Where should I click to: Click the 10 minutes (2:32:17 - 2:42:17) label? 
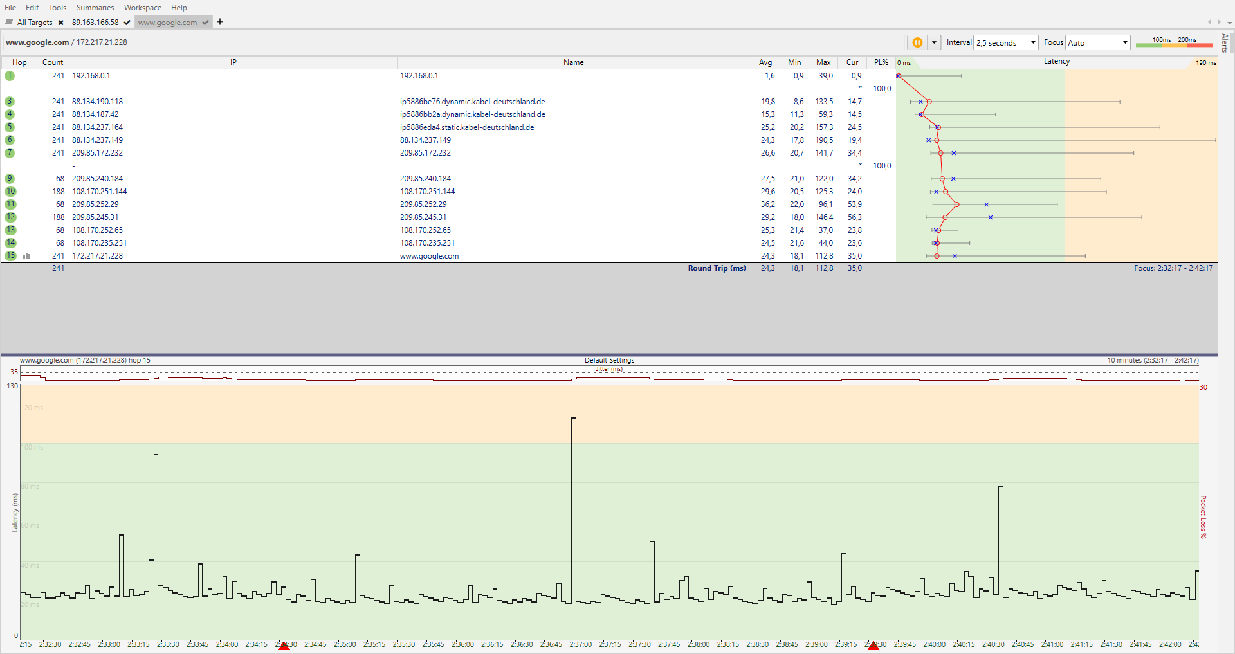(x=1153, y=360)
